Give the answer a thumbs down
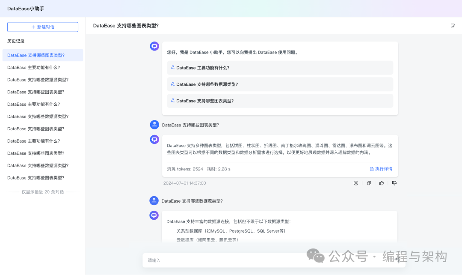This screenshot has width=462, height=275. tap(394, 183)
